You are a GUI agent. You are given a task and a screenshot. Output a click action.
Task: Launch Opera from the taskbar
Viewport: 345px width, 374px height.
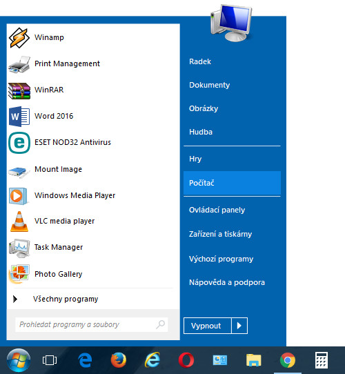186,360
